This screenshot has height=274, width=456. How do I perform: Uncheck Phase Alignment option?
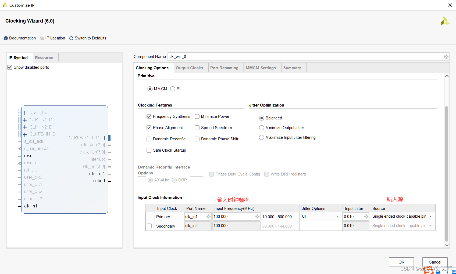pos(149,128)
